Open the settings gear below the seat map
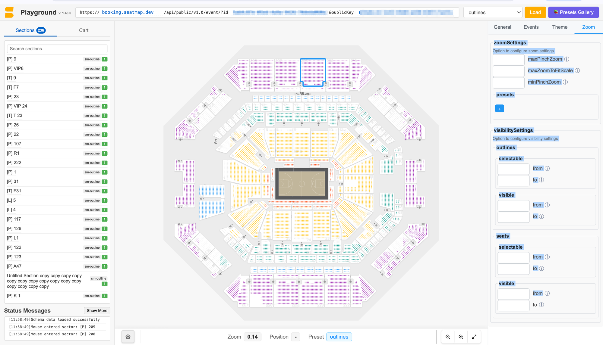This screenshot has width=603, height=345. coord(128,337)
